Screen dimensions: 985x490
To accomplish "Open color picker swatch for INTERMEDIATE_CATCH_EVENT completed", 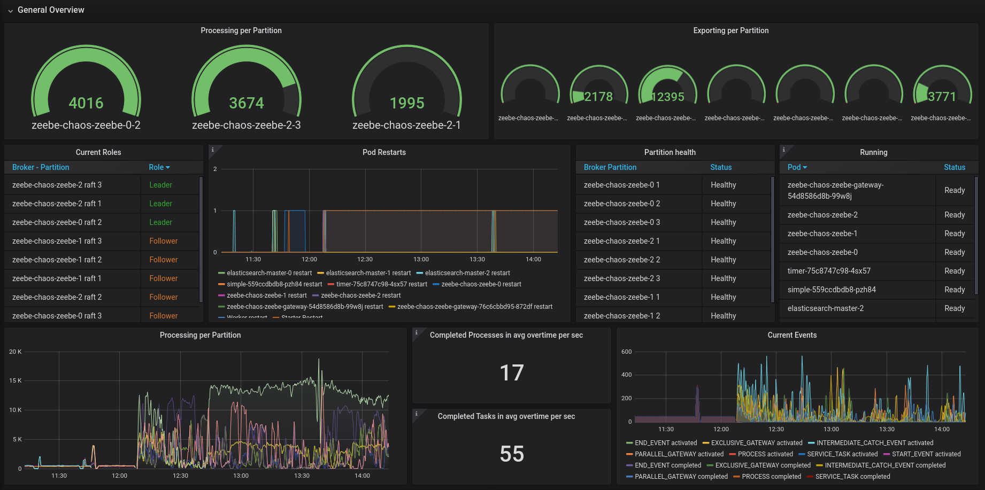I will 819,465.
